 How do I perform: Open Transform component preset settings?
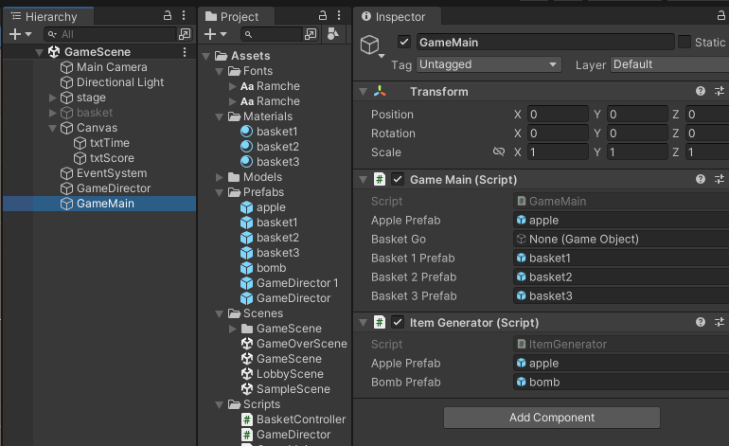pos(720,91)
